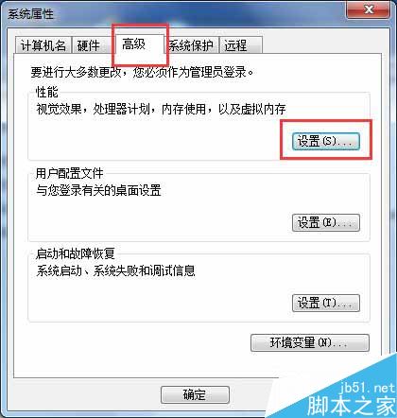Viewport: 397px width, 418px height.
Task: Switch to the 计算机名 tab
Action: point(43,45)
